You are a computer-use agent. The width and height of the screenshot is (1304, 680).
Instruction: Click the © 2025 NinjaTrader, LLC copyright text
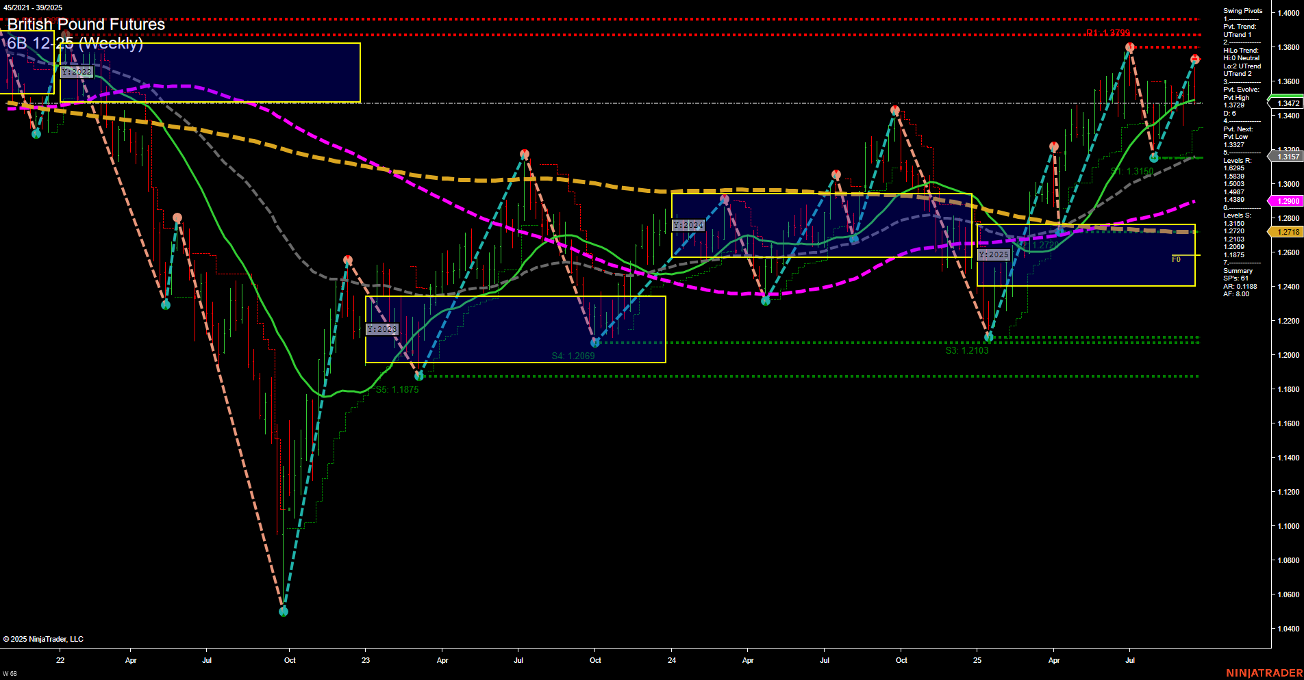(x=45, y=638)
